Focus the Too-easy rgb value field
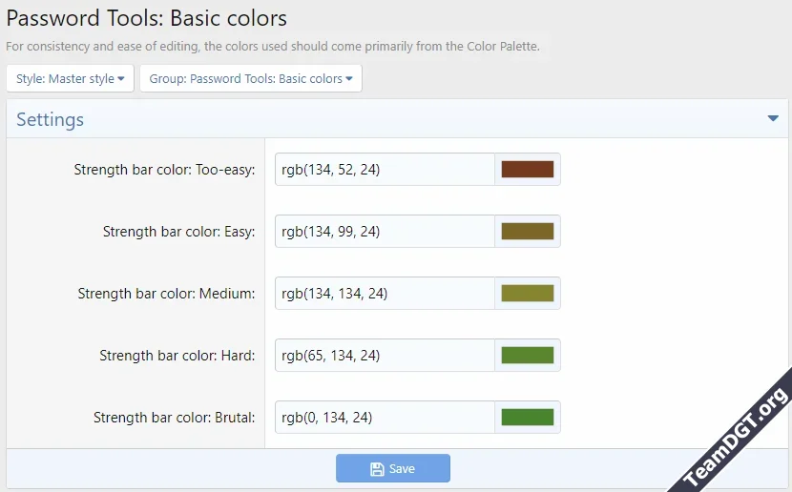This screenshot has height=492, width=792. point(385,170)
